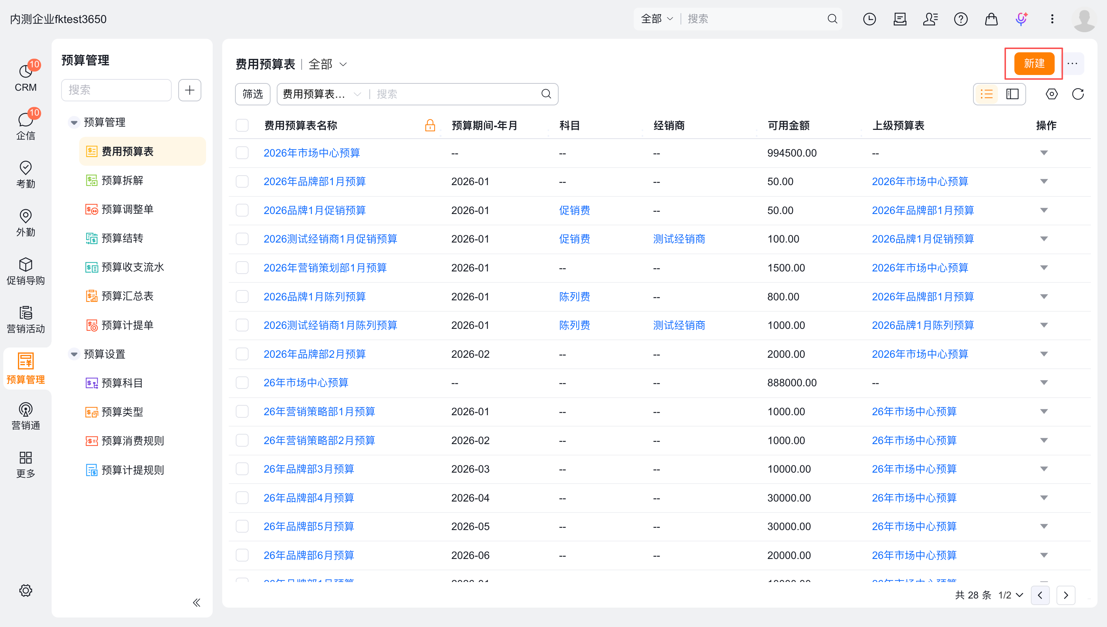Toggle the select-all checkbox in table header
The image size is (1107, 627).
(x=242, y=125)
